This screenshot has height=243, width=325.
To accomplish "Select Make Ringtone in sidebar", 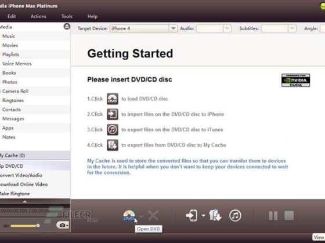I will pyautogui.click(x=35, y=194).
